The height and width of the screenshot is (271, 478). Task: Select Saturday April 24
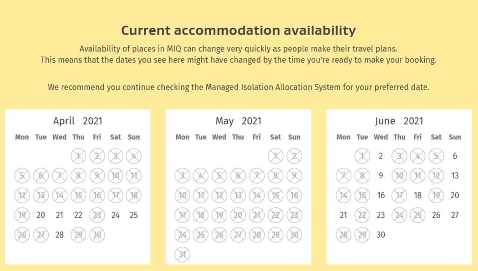[x=115, y=215]
